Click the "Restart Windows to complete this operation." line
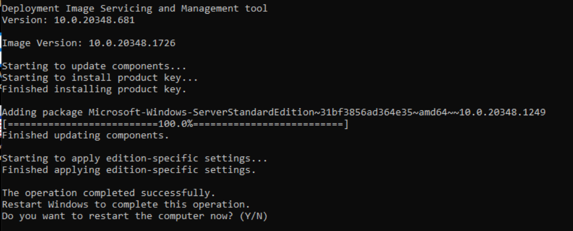Image resolution: width=573 pixels, height=231 pixels. (126, 205)
